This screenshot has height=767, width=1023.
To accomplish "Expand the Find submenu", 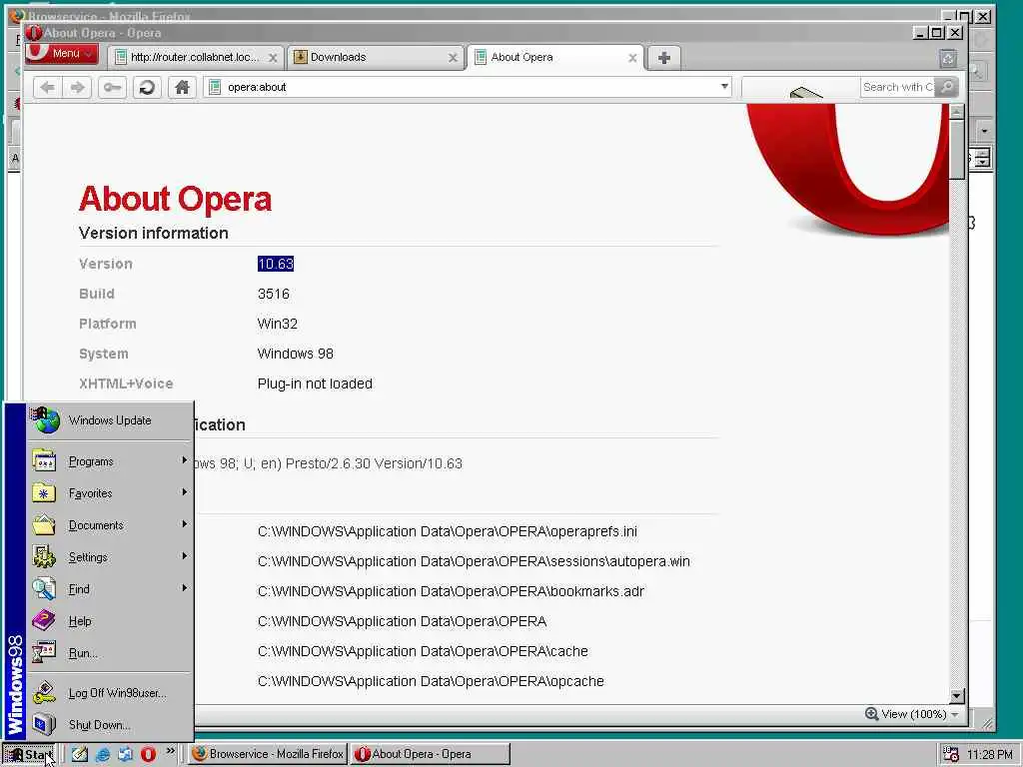I will tap(110, 589).
